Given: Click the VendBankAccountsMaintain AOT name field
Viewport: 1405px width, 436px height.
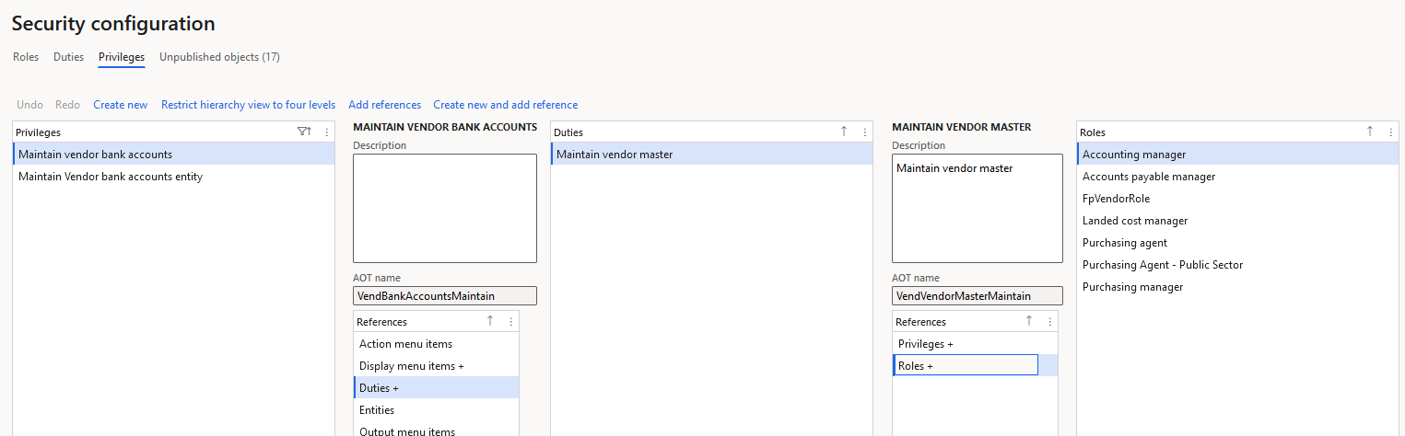Looking at the screenshot, I should pyautogui.click(x=445, y=296).
